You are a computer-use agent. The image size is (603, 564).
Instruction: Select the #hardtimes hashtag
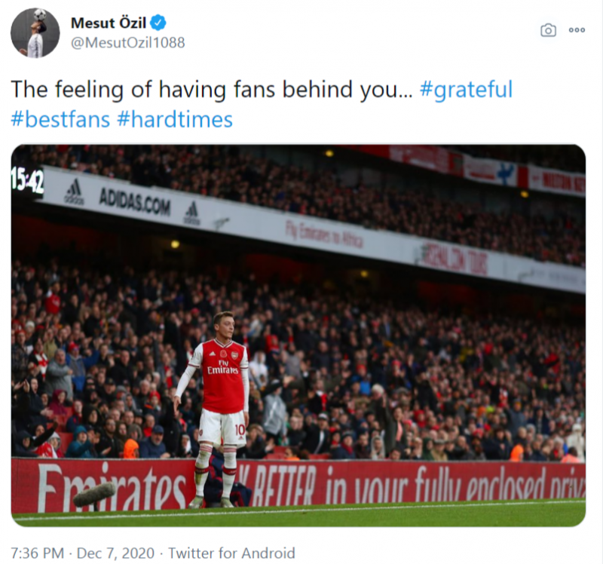175,119
